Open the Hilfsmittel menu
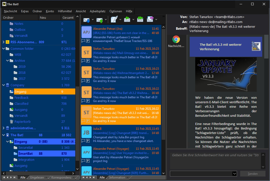 [65, 11]
